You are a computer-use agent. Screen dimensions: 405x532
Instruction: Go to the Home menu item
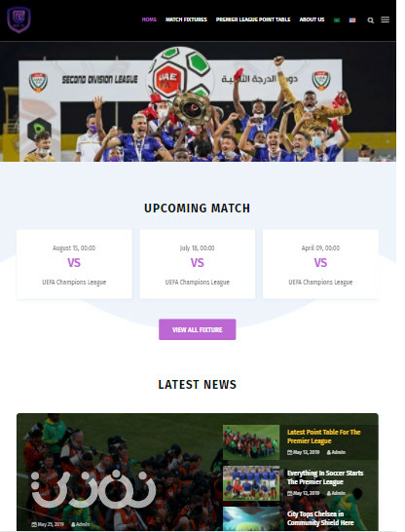pos(149,19)
